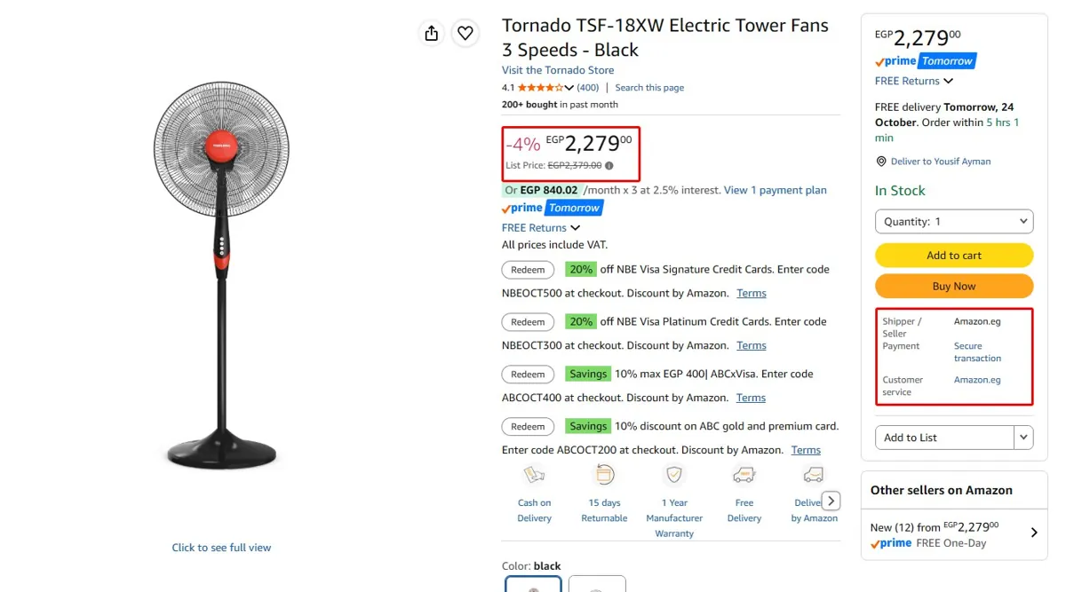Open the Cash on Delivery icon

[x=534, y=475]
